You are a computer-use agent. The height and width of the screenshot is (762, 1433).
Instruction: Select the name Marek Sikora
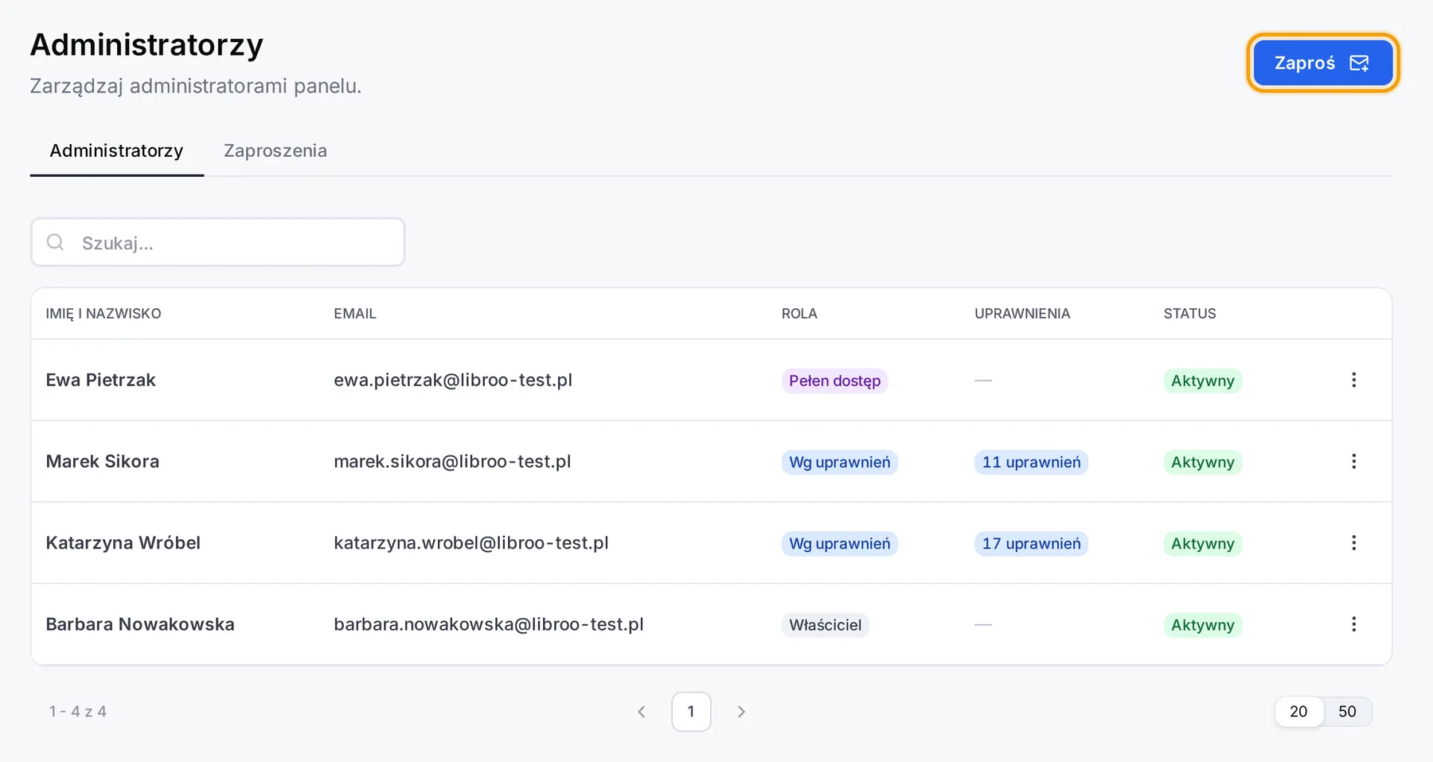[x=103, y=461]
